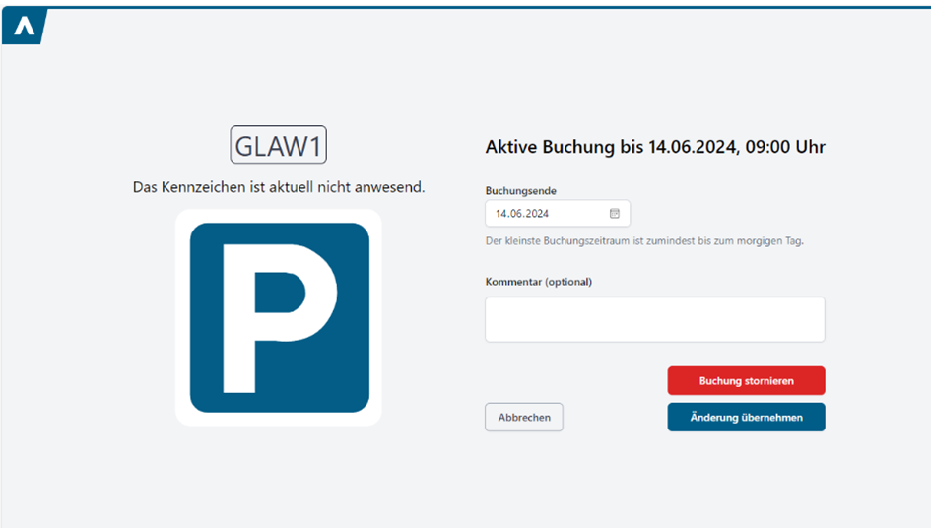The image size is (931, 528).
Task: Click the Kommentar (optional) label
Action: (539, 282)
